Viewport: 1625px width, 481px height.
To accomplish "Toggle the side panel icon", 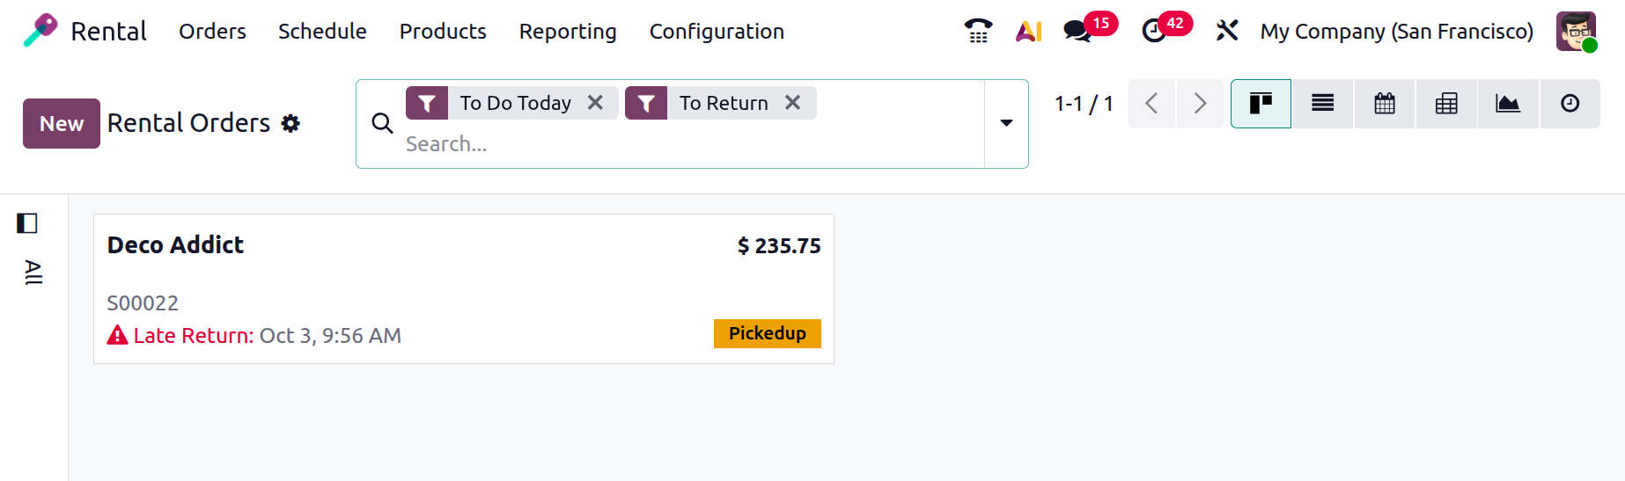I will [27, 223].
